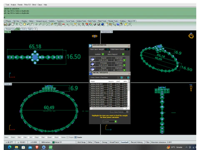Toggle the Perp osnap checkbox
The height and width of the screenshot is (150, 200).
pyautogui.click(x=33, y=137)
